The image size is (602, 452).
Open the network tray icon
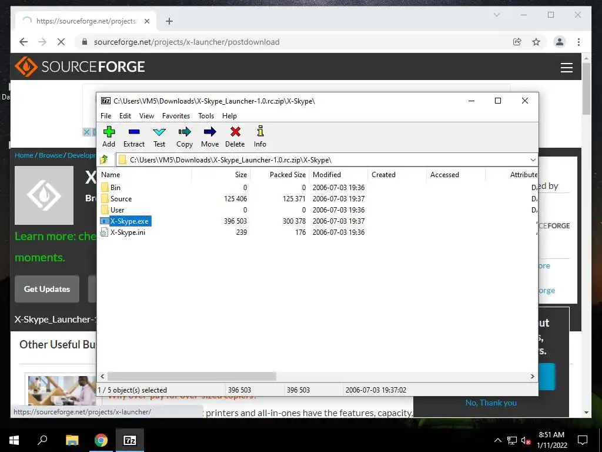(x=512, y=440)
